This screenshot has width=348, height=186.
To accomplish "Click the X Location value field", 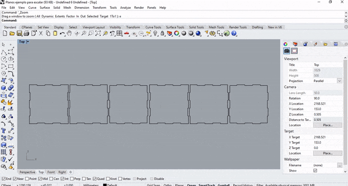I will [x=328, y=104].
